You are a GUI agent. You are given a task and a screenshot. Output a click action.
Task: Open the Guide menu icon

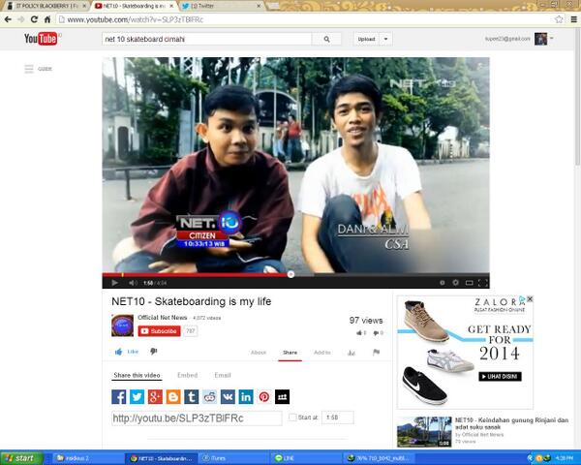coord(29,69)
